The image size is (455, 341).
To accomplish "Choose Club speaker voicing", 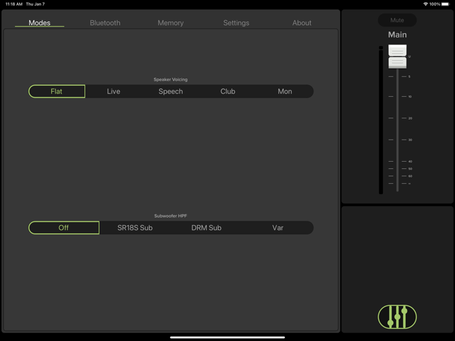I will pos(227,92).
